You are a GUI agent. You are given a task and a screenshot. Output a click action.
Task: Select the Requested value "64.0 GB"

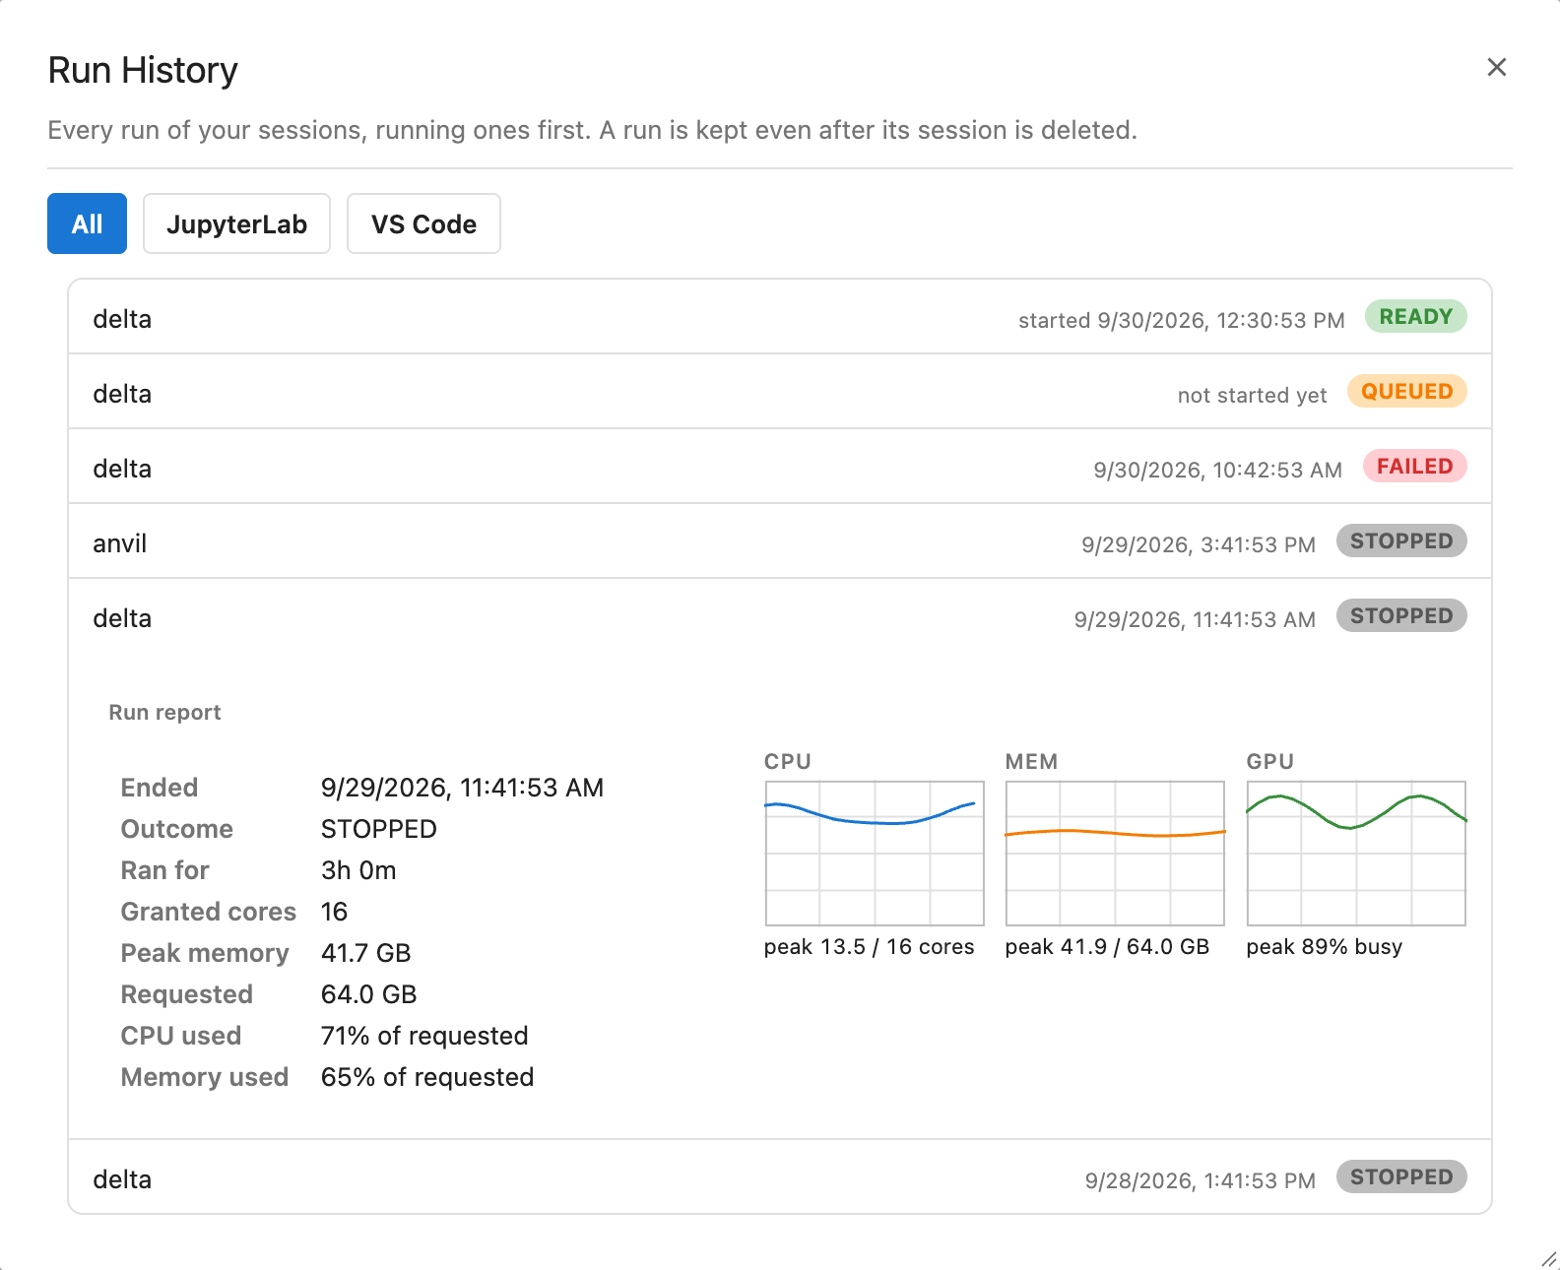pos(369,994)
